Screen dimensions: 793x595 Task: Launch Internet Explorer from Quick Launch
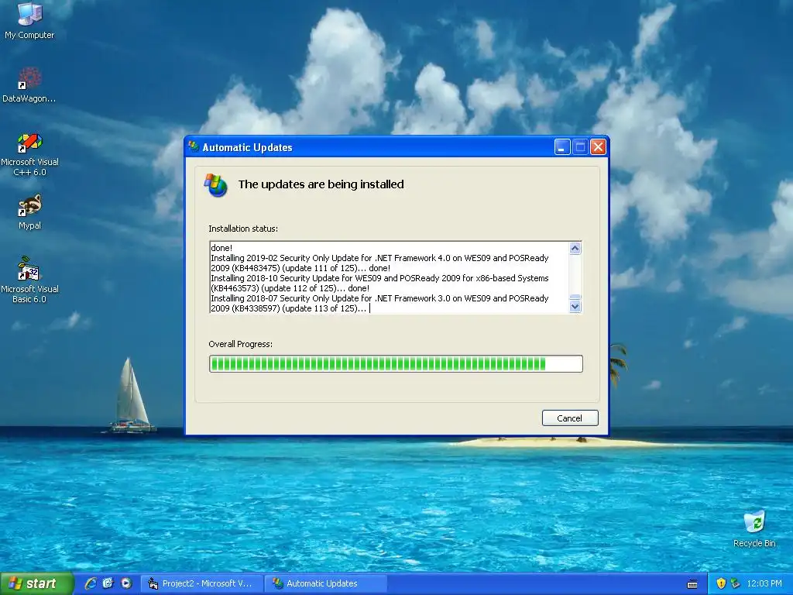click(x=91, y=583)
